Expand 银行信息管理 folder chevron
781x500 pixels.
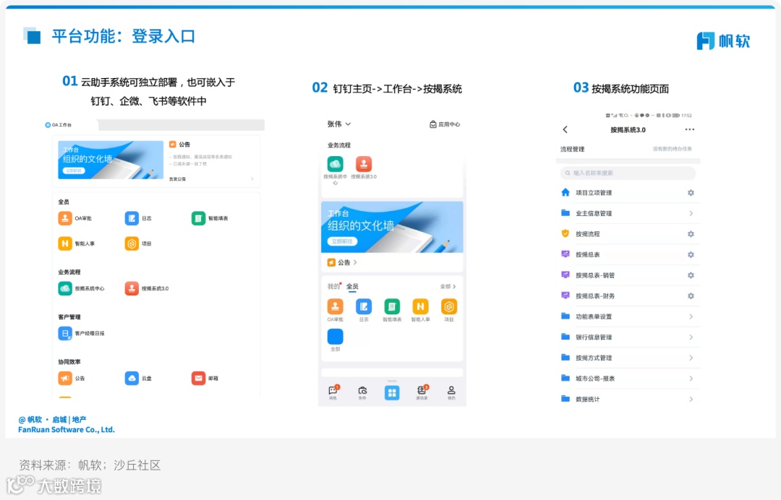[691, 337]
